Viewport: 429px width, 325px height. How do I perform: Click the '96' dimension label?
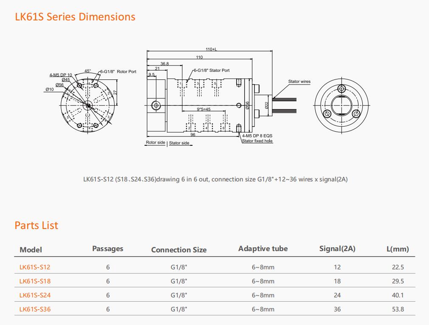(x=193, y=135)
